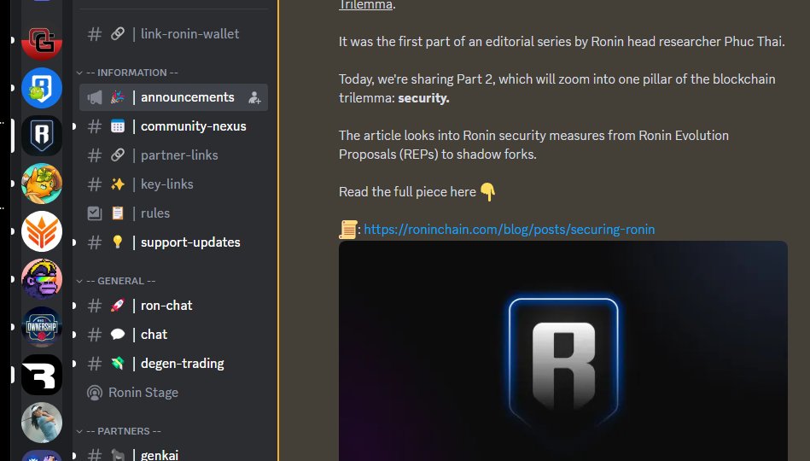810x461 pixels.
Task: Collapse the PARTNERS category
Action: click(x=119, y=431)
